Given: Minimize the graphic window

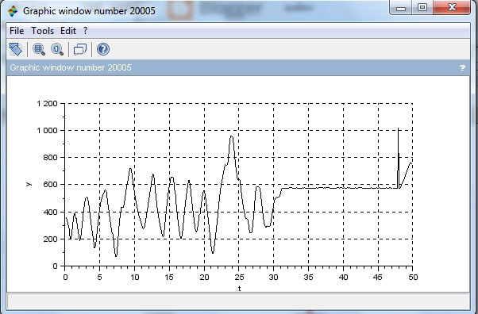Looking at the screenshot, I should (401, 8).
